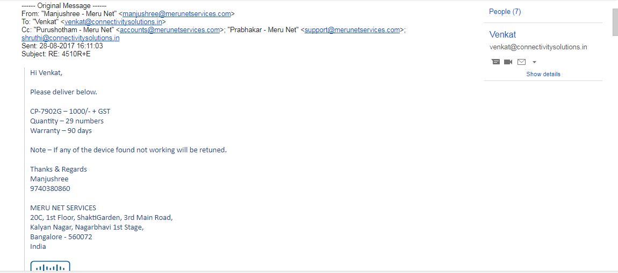Click the accounts@merunetservices.com Cc address

[170, 30]
